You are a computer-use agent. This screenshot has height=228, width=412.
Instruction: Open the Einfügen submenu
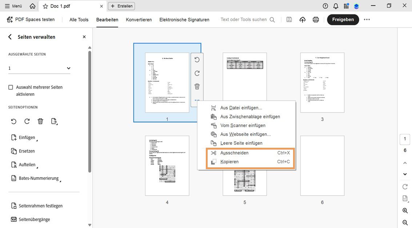(x=24, y=138)
